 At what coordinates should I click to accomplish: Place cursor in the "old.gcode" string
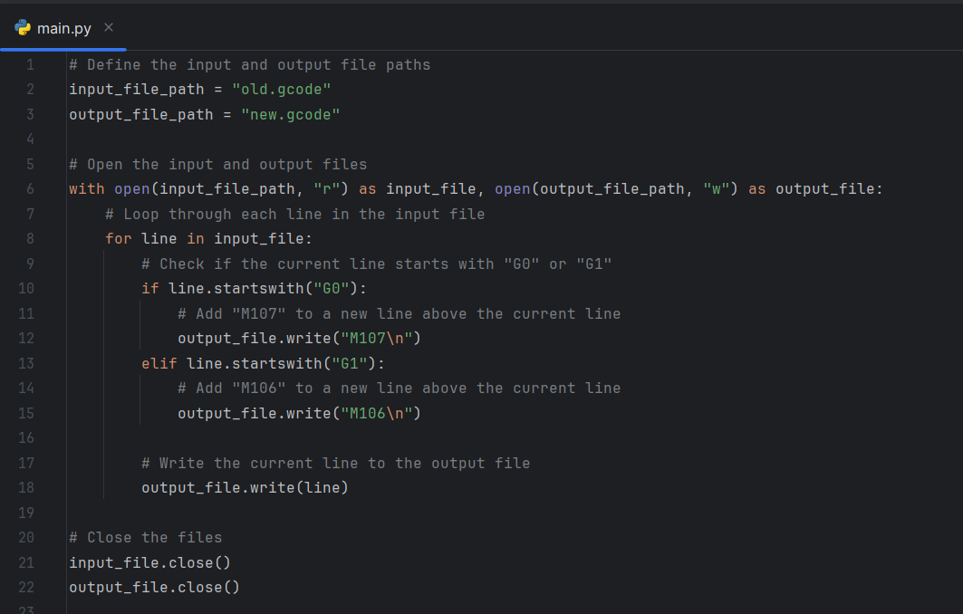(282, 90)
